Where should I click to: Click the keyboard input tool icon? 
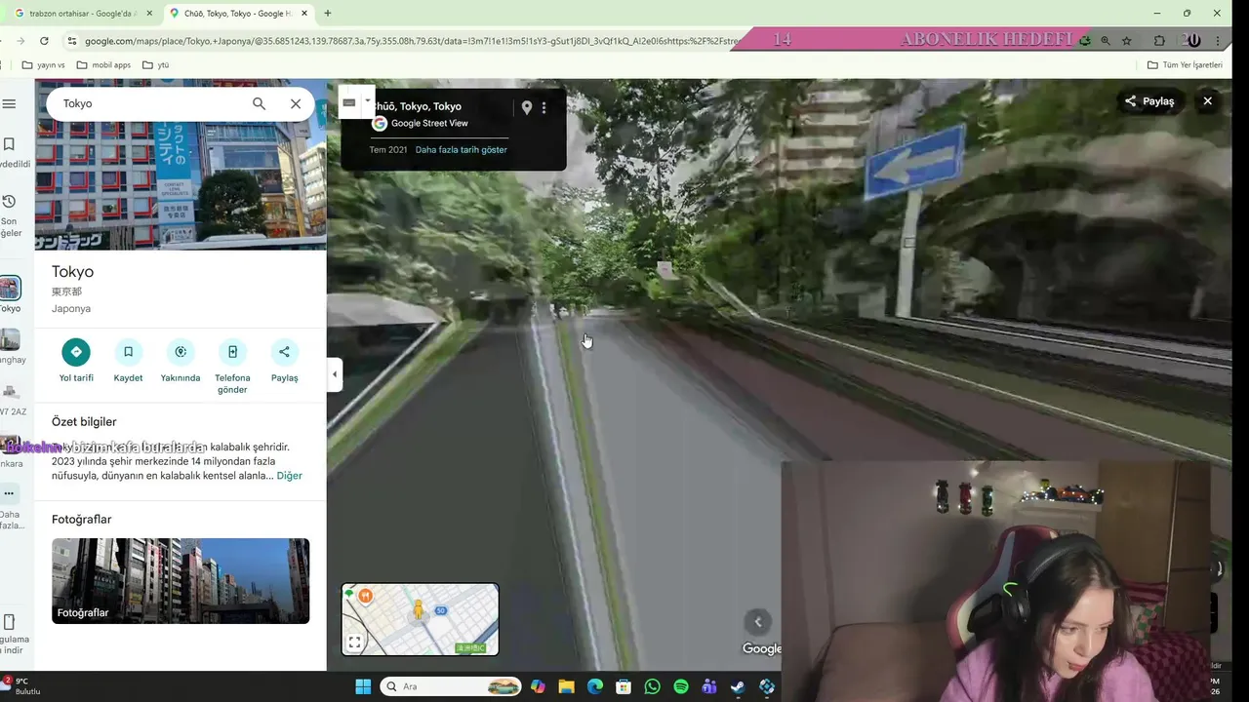click(349, 102)
